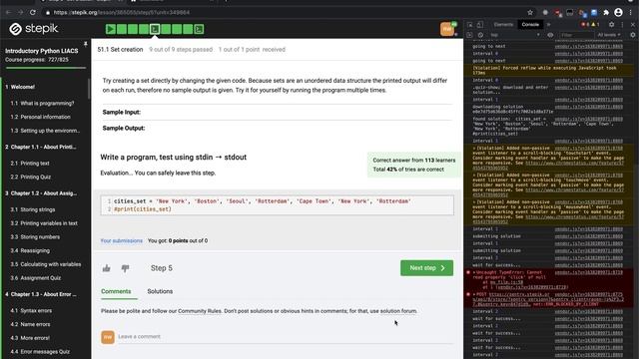639x359 pixels.
Task: Open lesson 3.3 Storing numbers
Action: pyautogui.click(x=35, y=237)
